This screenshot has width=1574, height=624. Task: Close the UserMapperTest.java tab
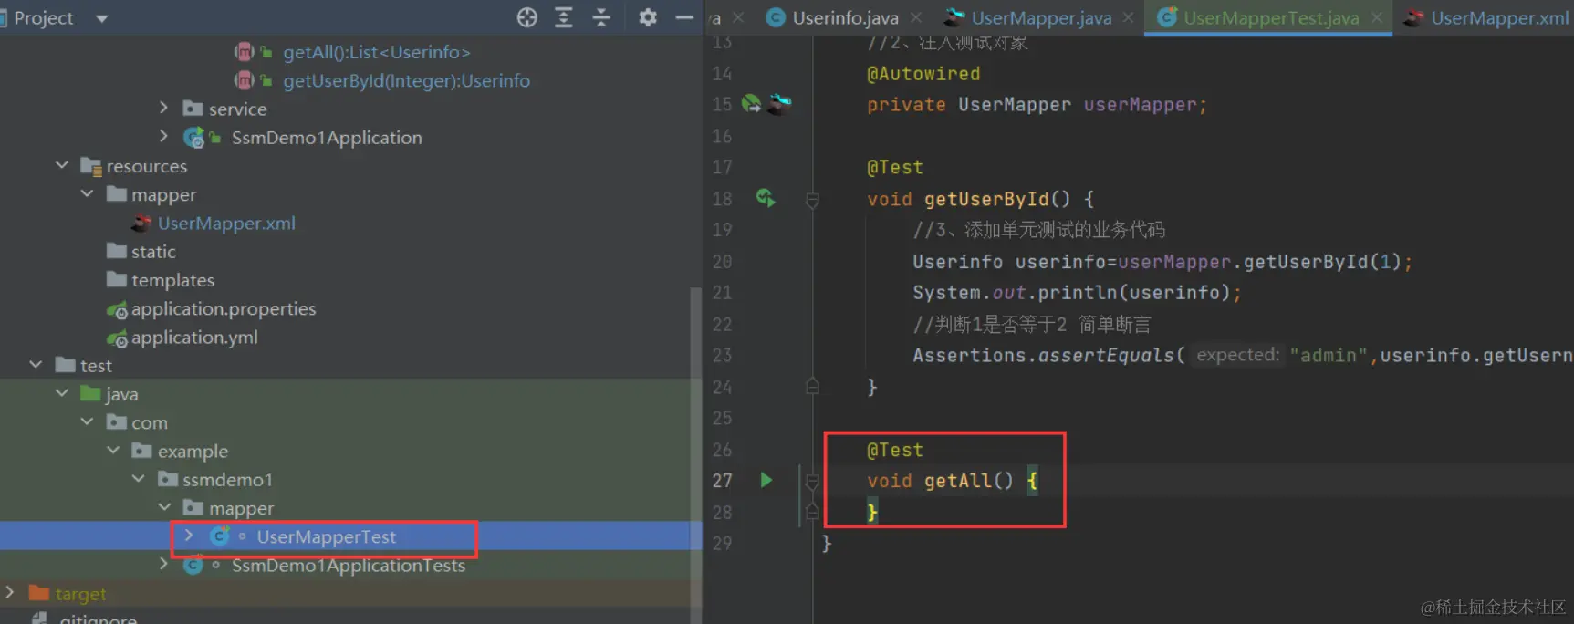[x=1376, y=17]
